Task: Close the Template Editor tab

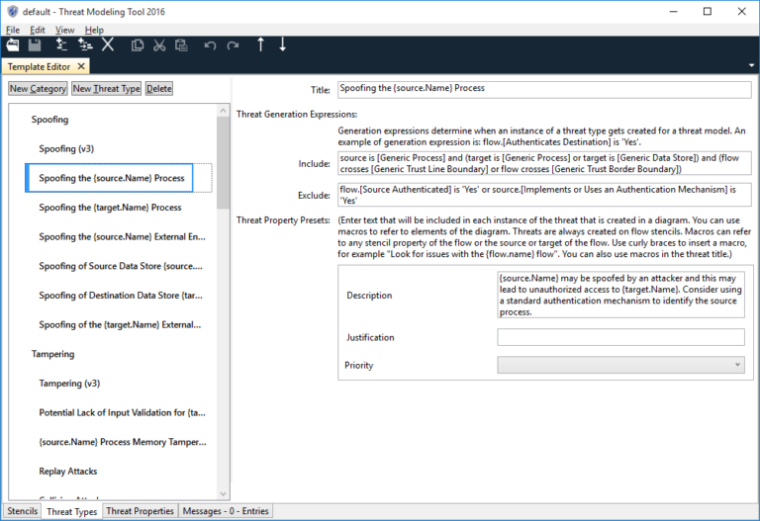Action: [x=81, y=66]
